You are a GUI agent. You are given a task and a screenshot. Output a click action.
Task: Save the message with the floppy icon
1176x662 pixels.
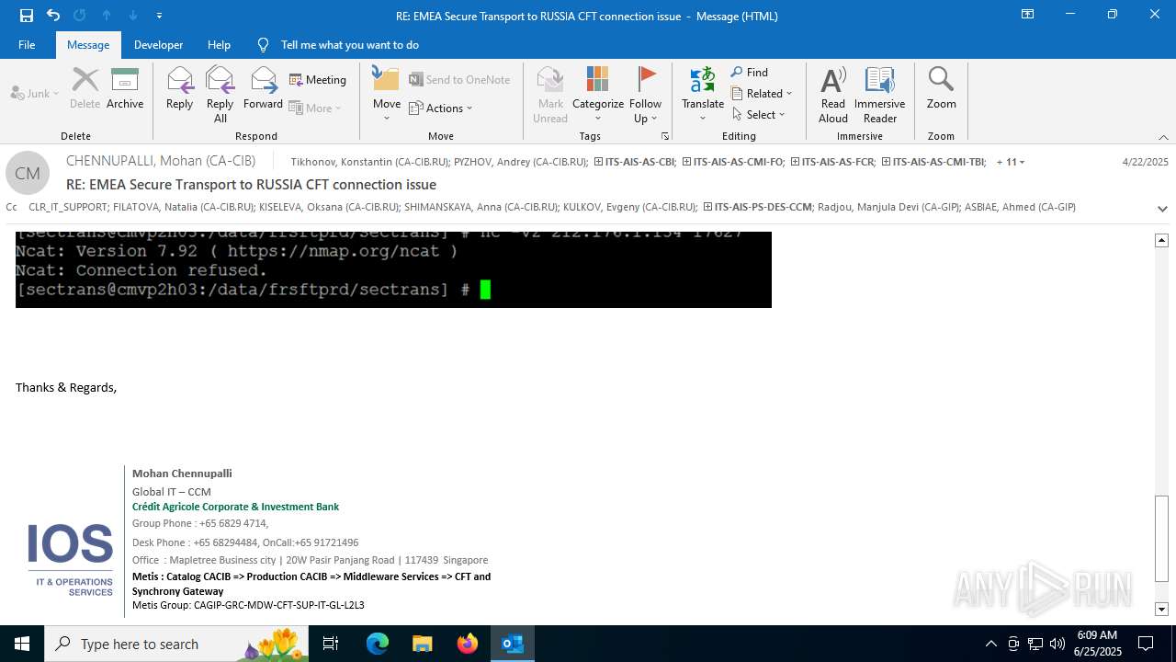coord(27,16)
